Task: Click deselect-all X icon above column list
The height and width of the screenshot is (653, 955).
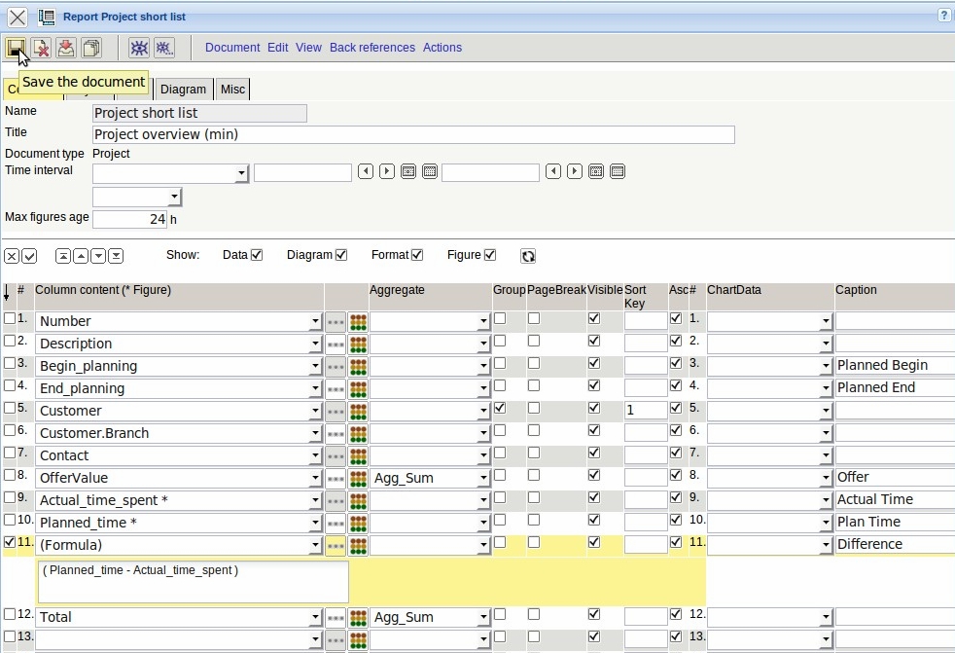Action: (12, 256)
